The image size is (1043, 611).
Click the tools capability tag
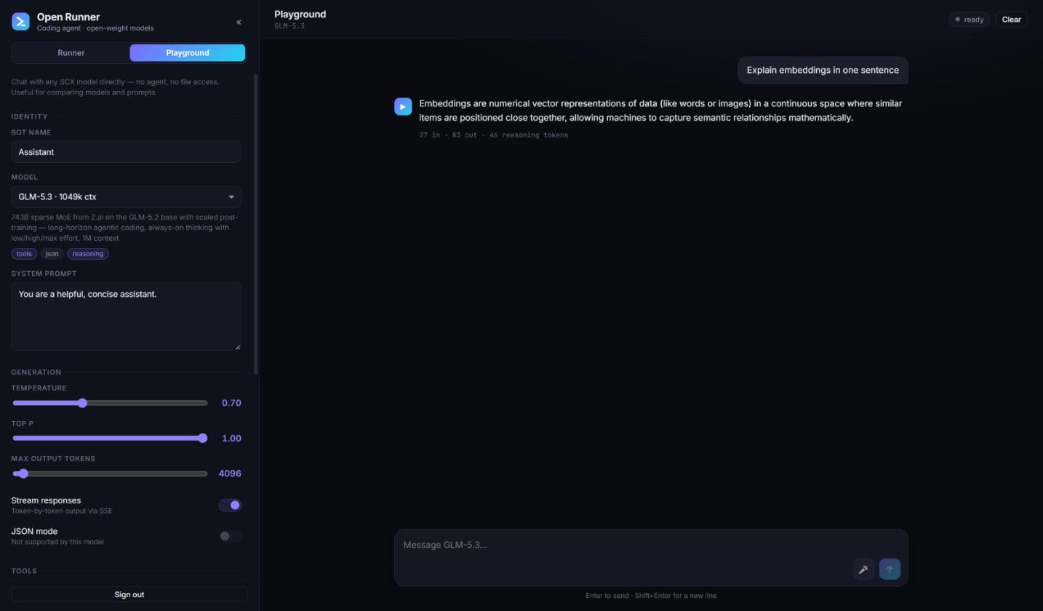[x=24, y=254]
